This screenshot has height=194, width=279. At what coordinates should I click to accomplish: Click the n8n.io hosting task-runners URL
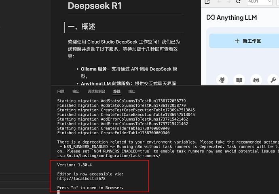(109, 156)
